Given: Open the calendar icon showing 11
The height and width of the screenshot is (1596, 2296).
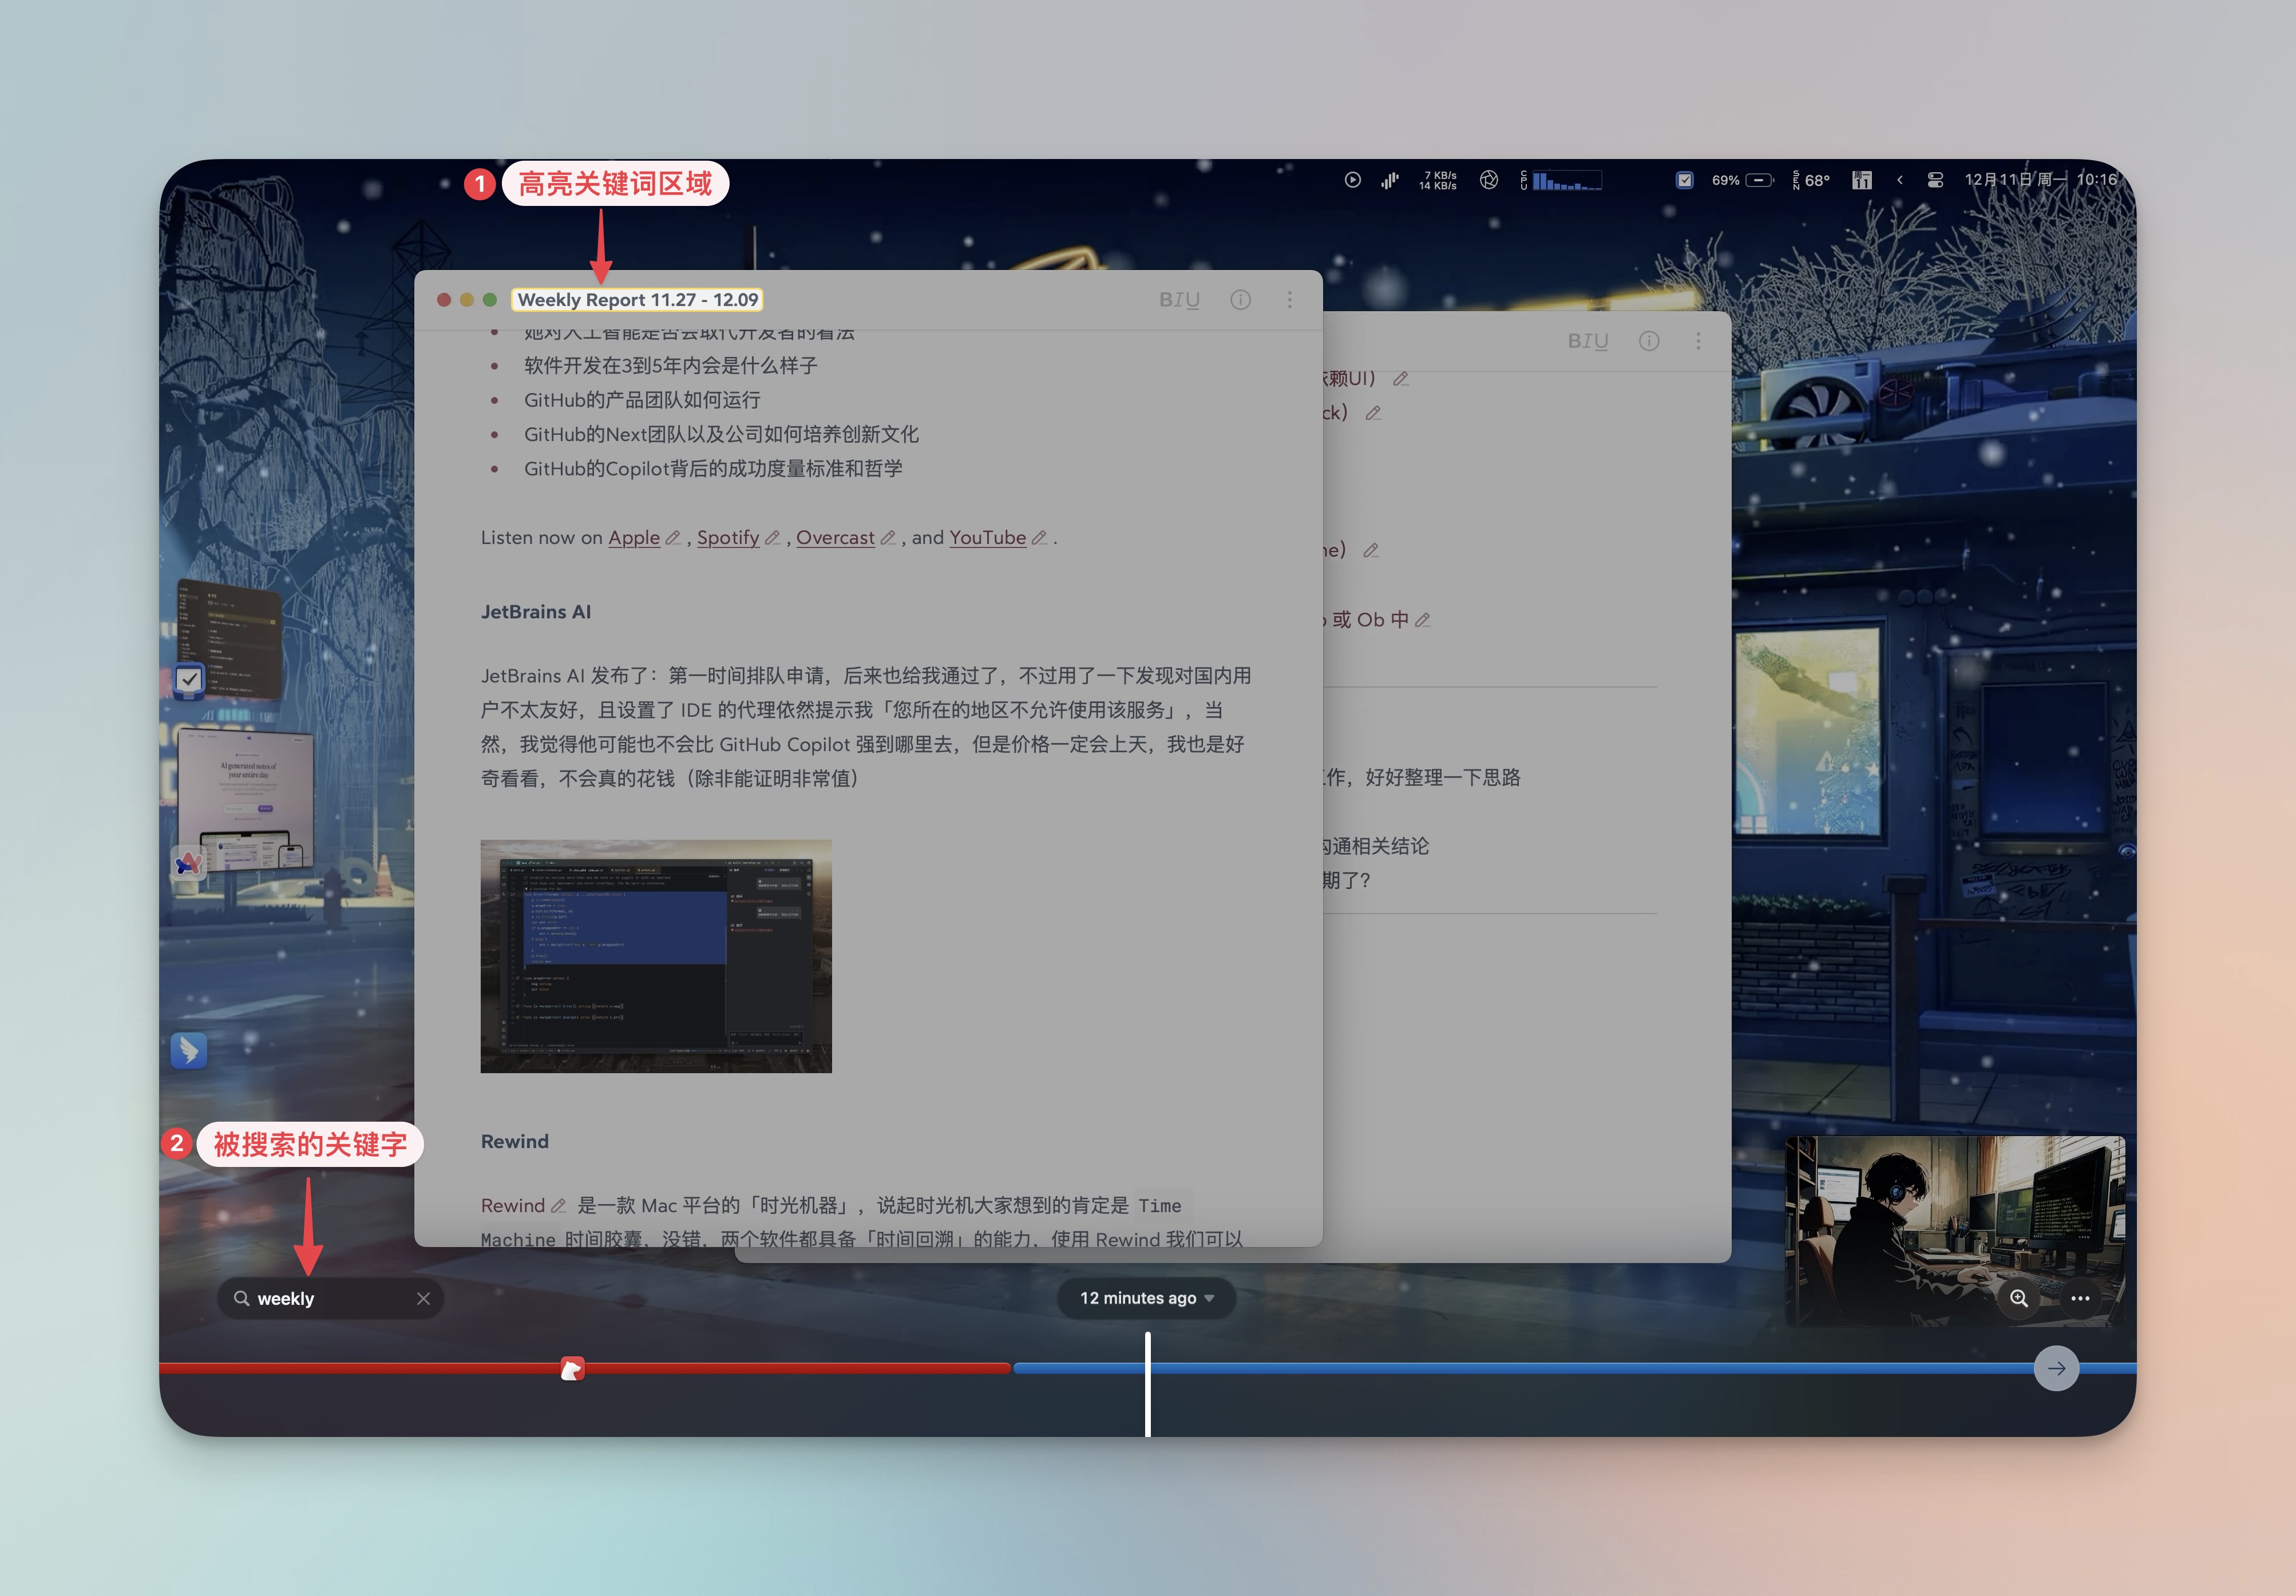Looking at the screenshot, I should pos(1862,180).
